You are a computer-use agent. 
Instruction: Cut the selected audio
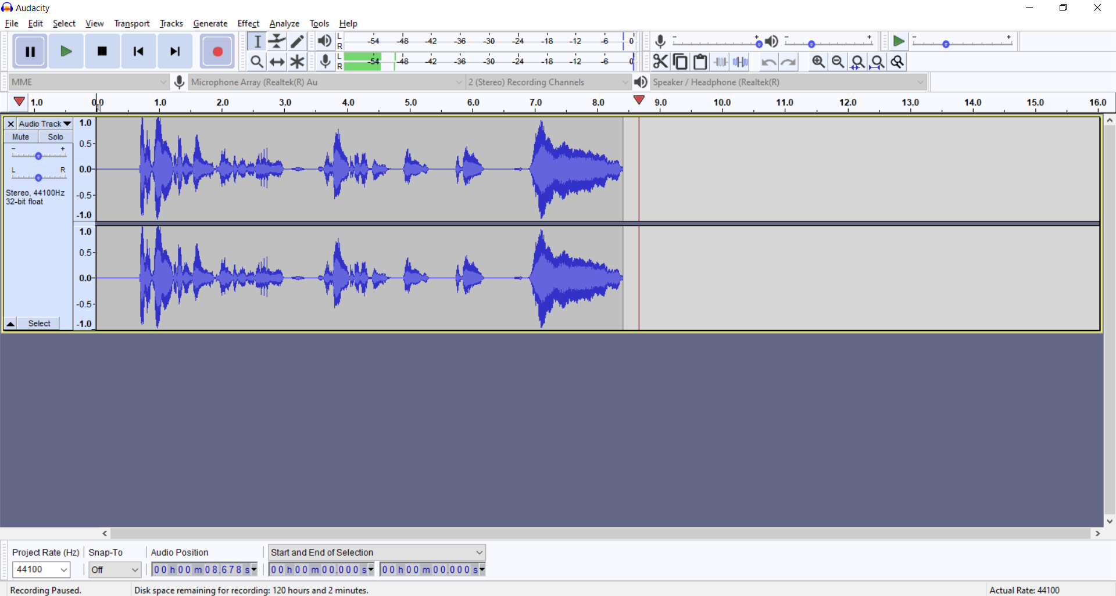661,62
